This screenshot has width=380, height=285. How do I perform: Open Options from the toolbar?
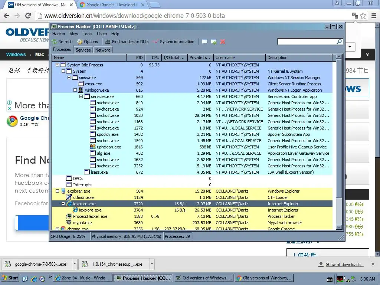pos(88,42)
